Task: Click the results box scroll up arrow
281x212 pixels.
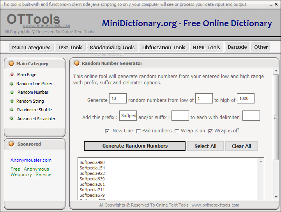Action: click(261, 161)
